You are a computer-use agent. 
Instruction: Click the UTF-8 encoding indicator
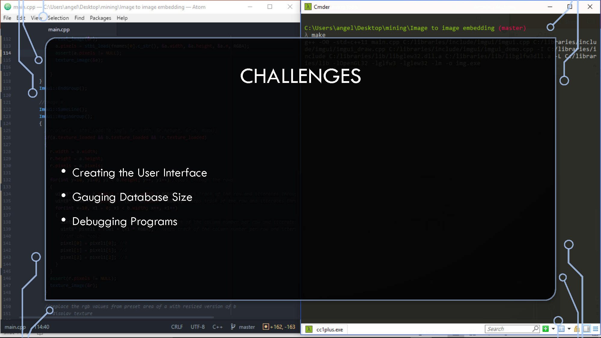197,327
